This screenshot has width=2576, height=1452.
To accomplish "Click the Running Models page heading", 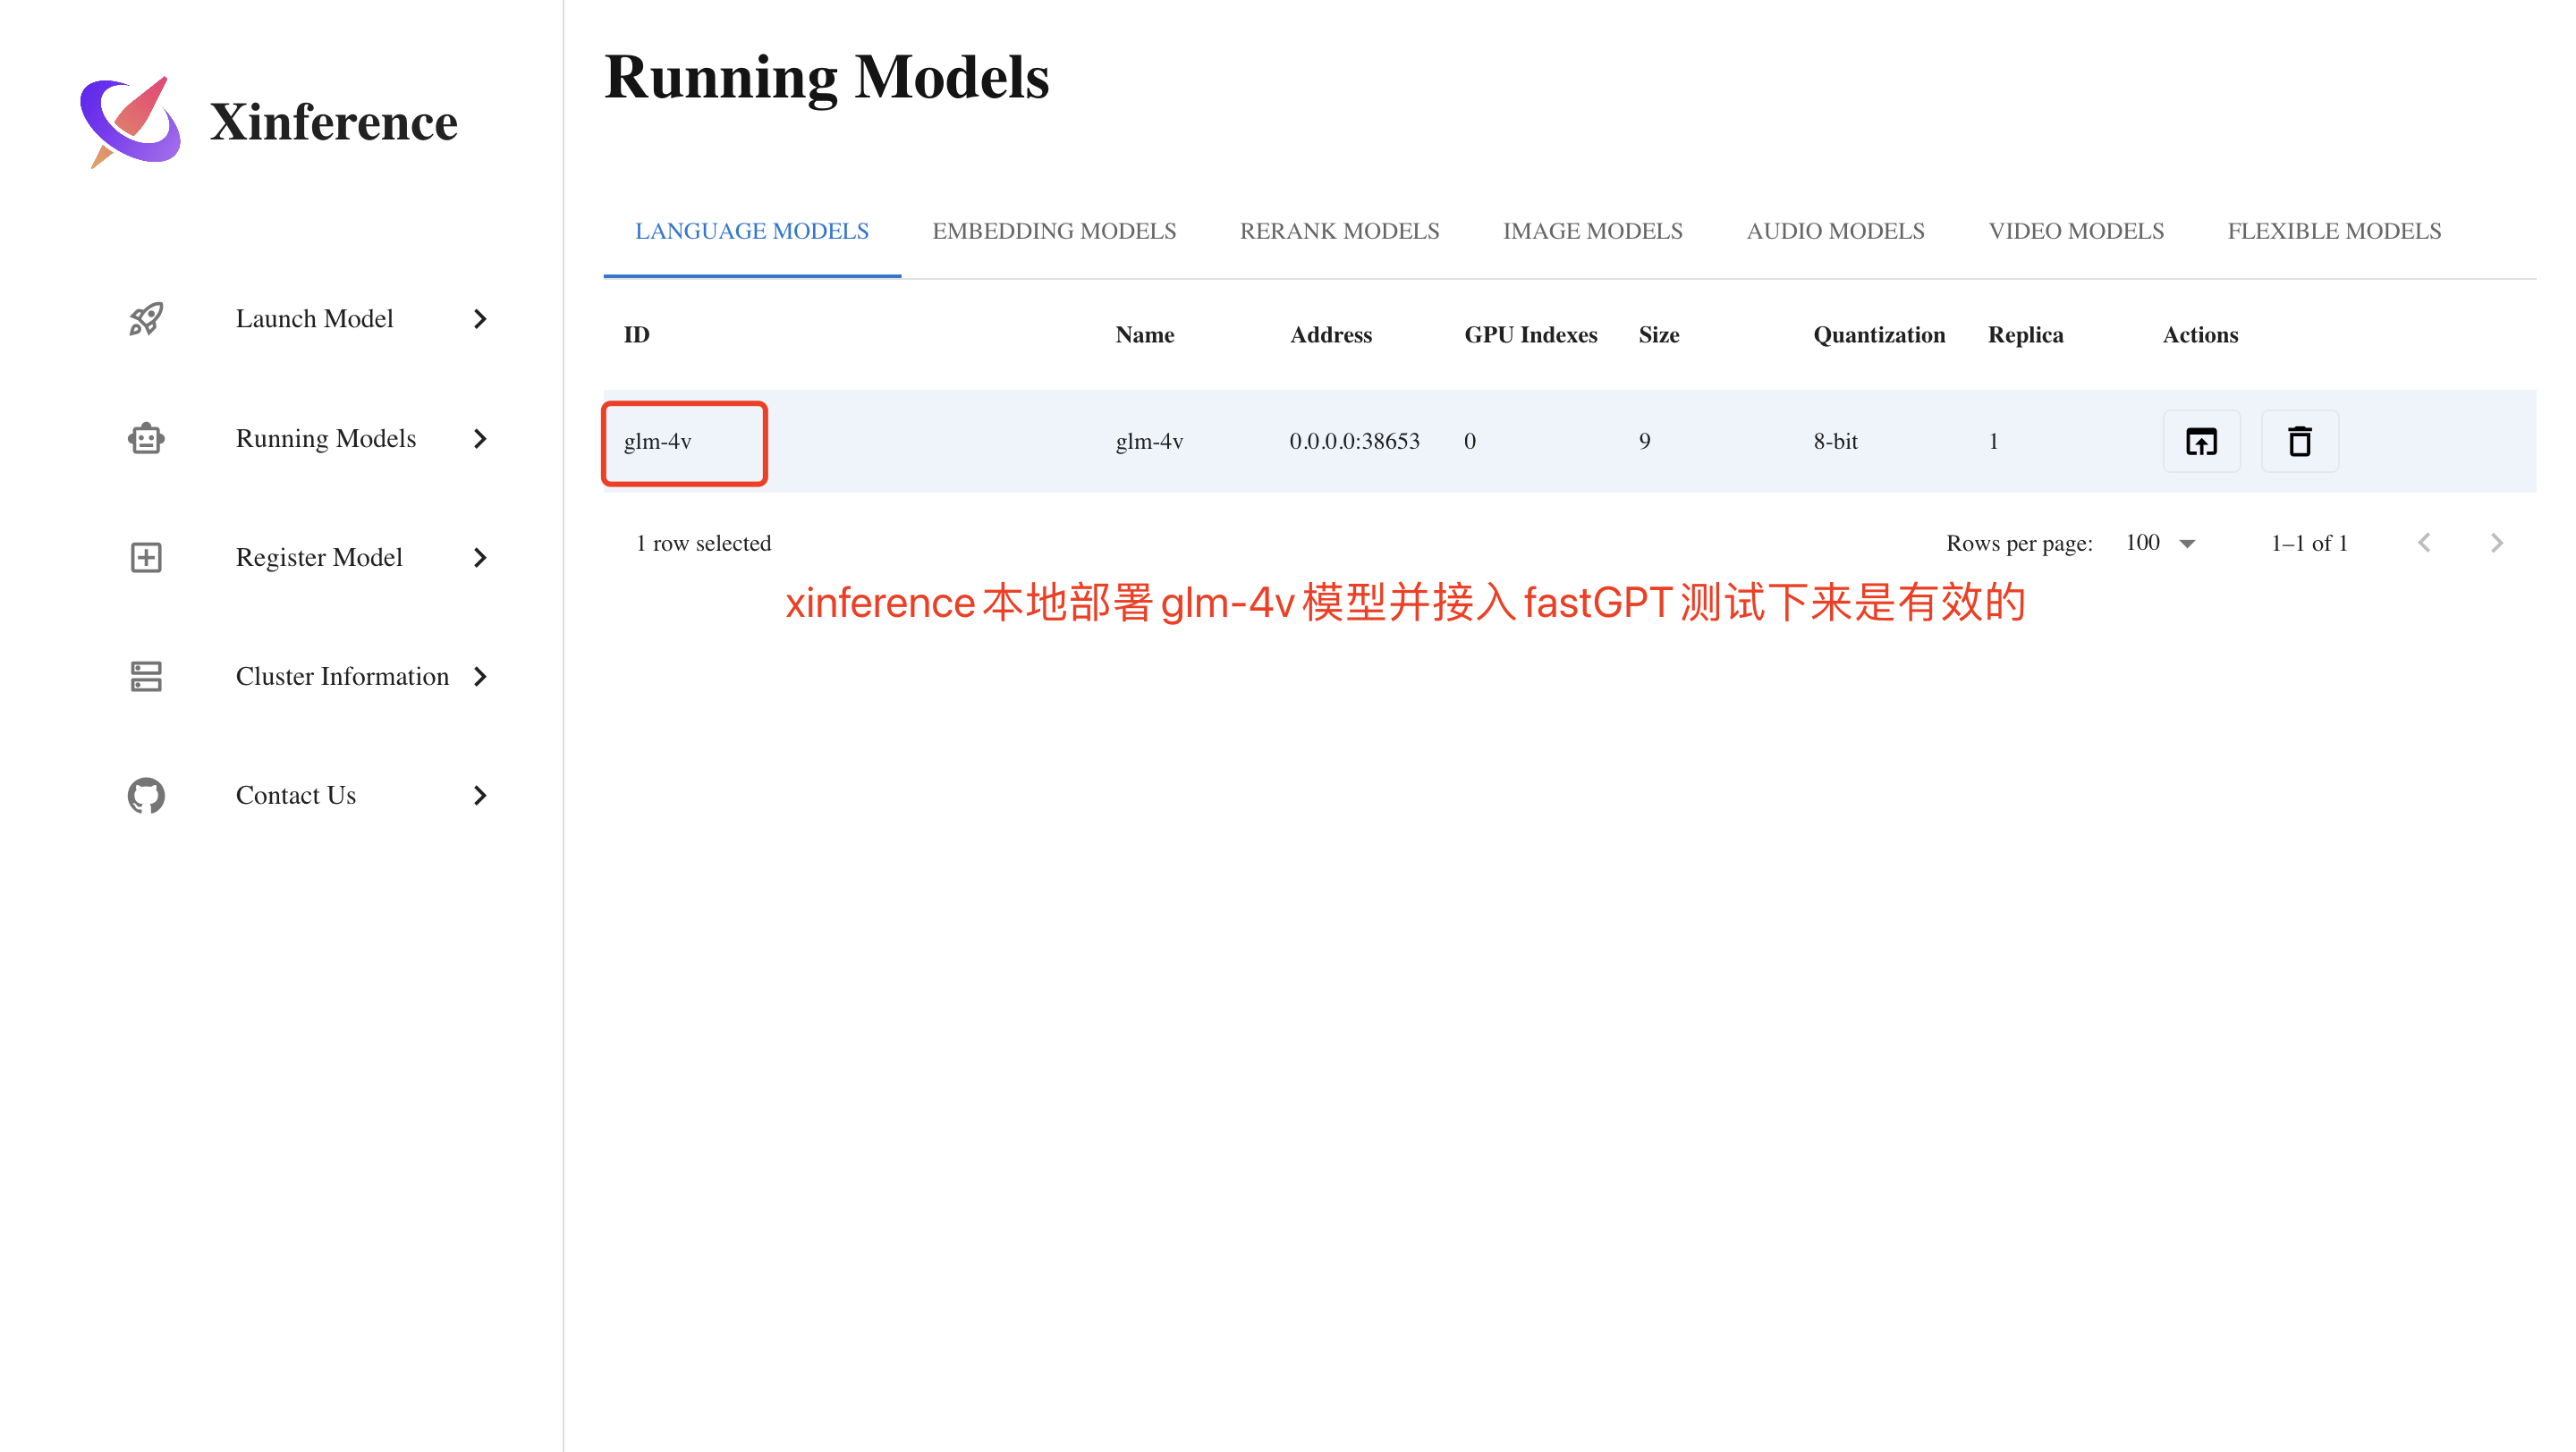I will [x=827, y=76].
